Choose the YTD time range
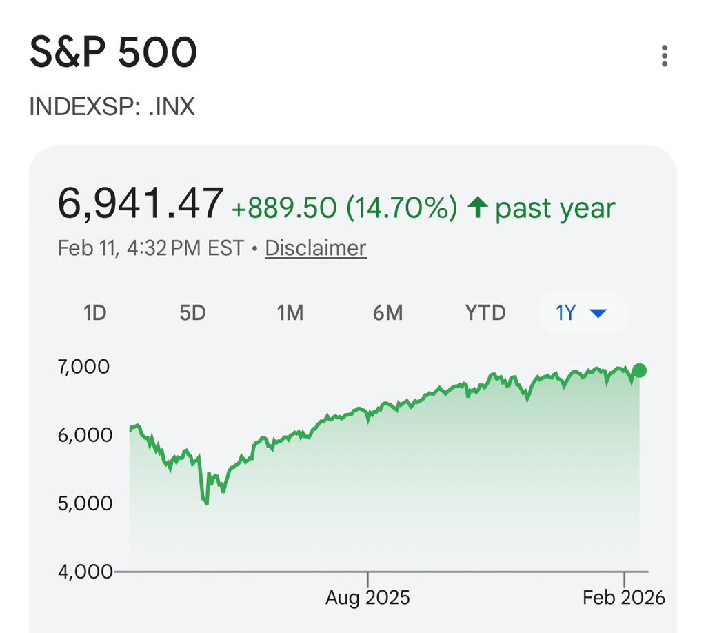The height and width of the screenshot is (633, 706). [485, 312]
